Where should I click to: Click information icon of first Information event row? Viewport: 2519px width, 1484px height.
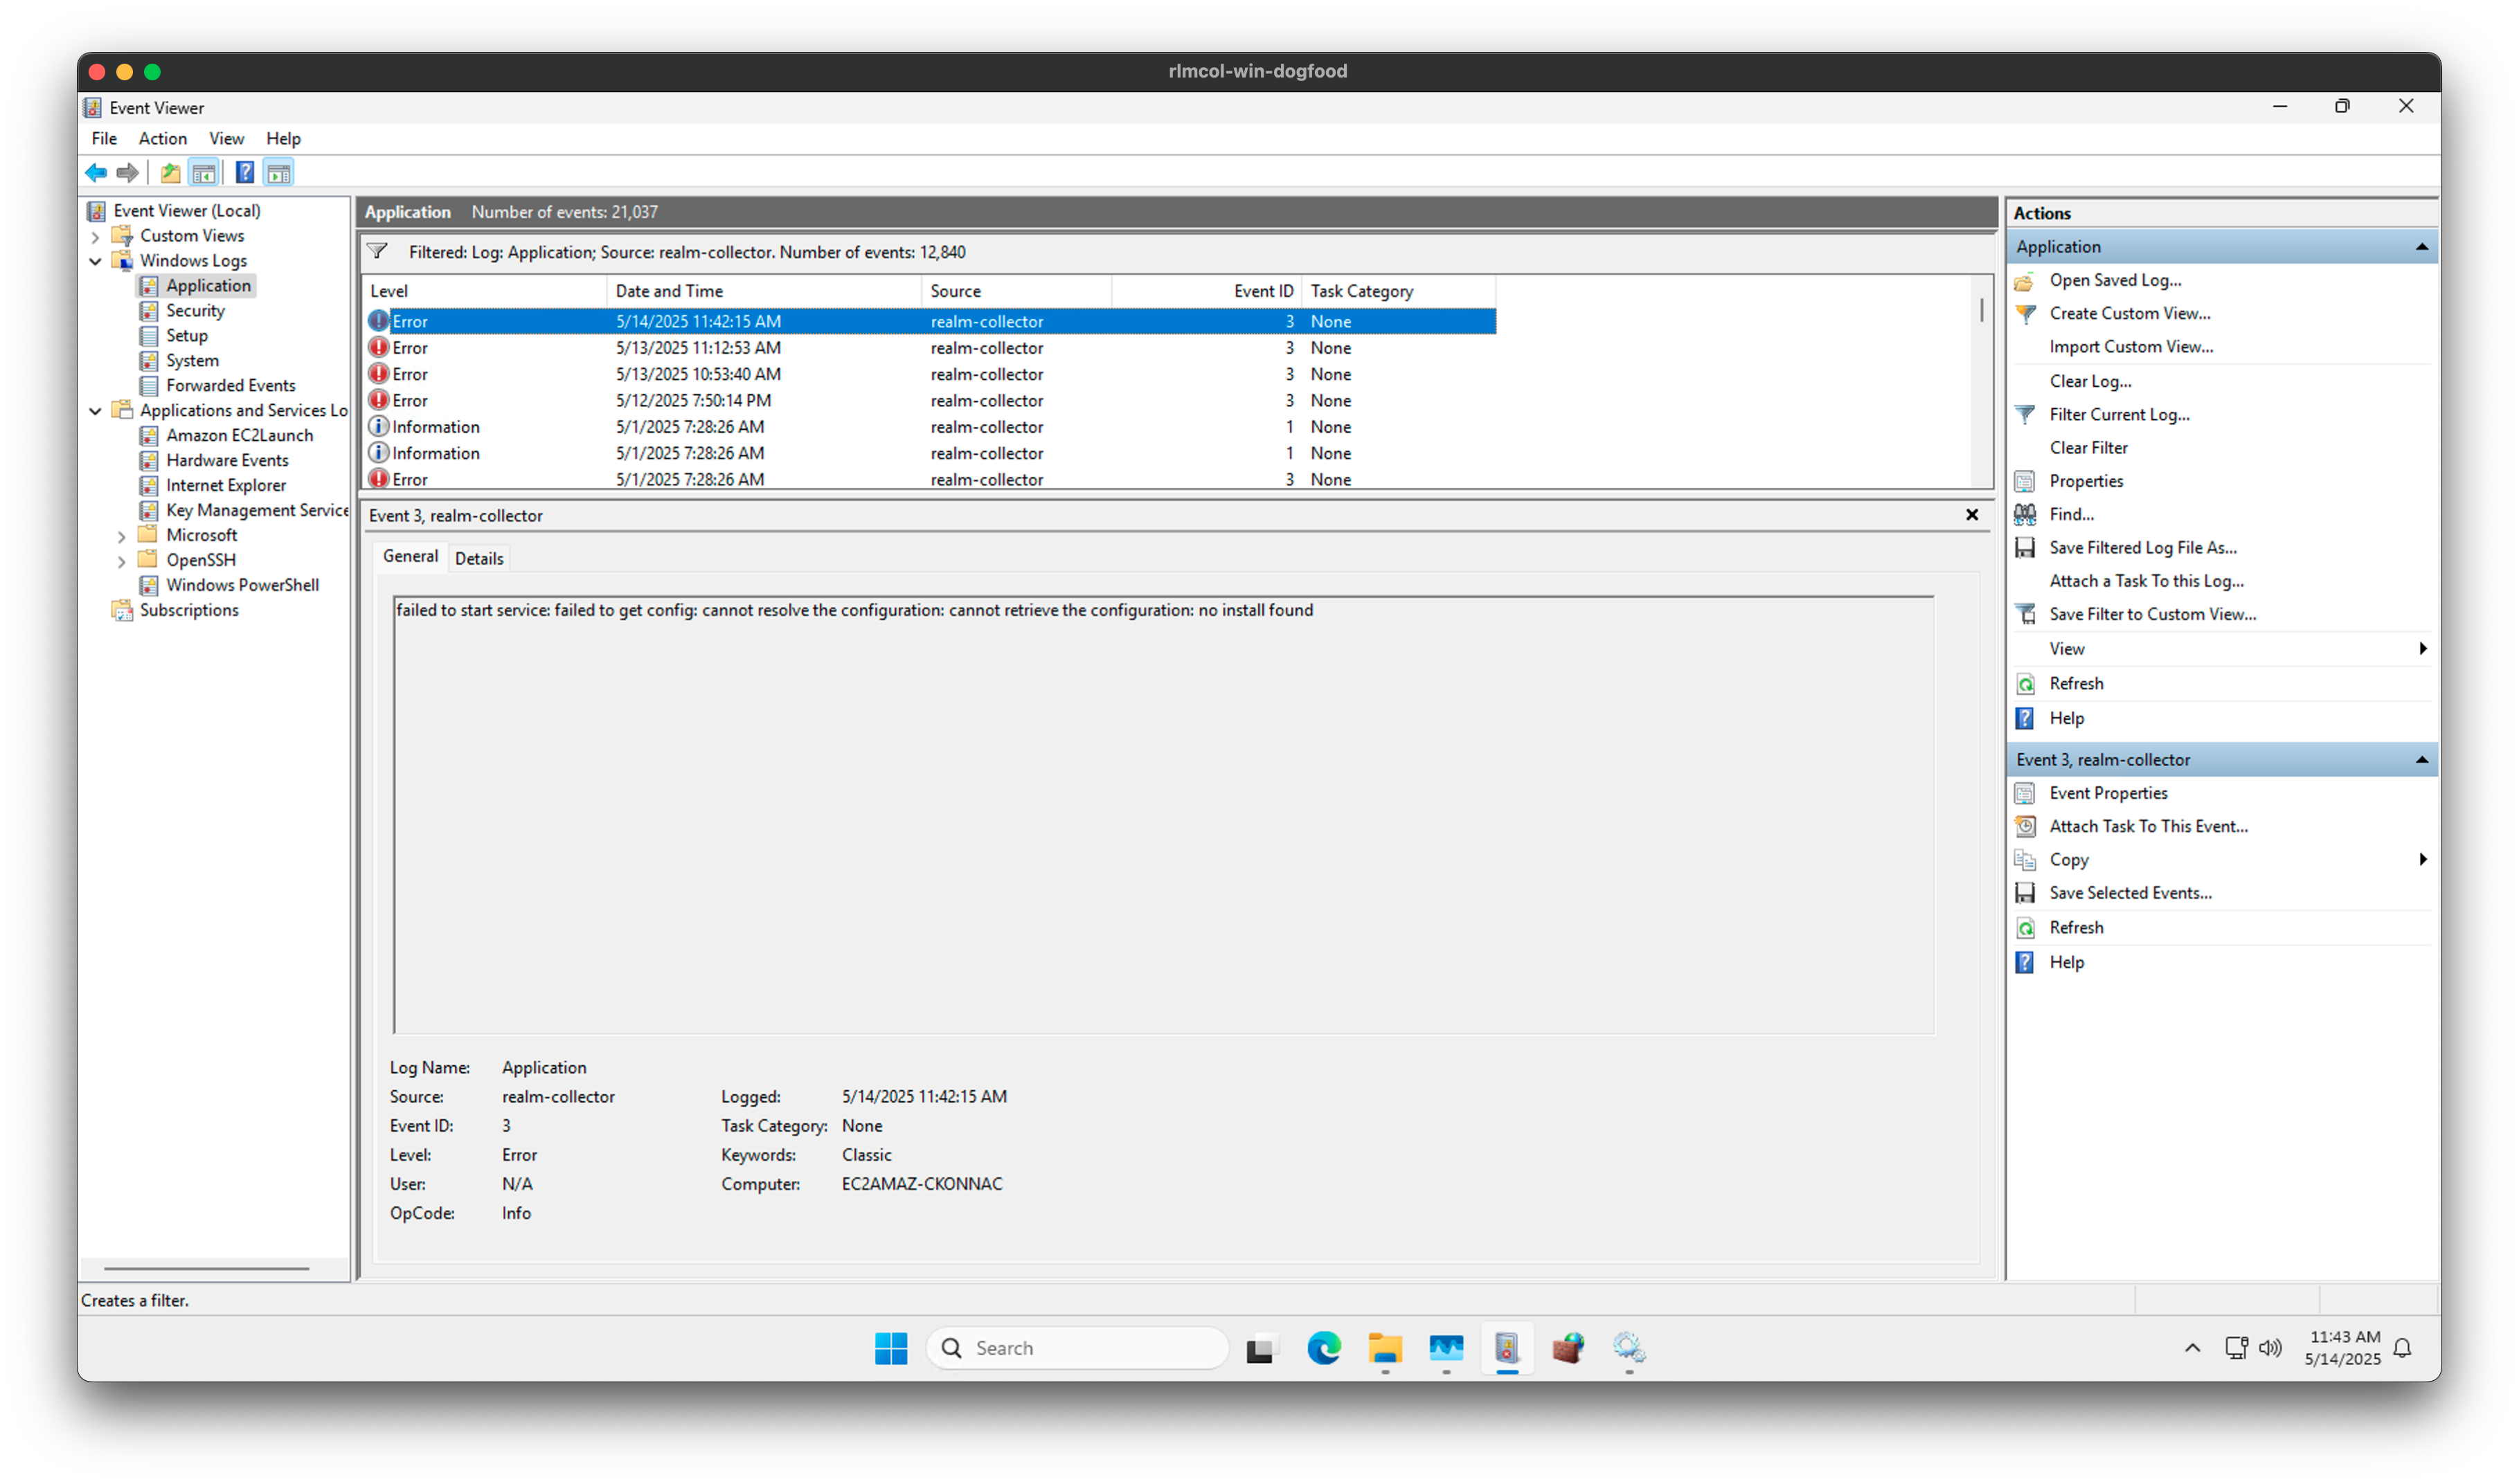pos(378,427)
